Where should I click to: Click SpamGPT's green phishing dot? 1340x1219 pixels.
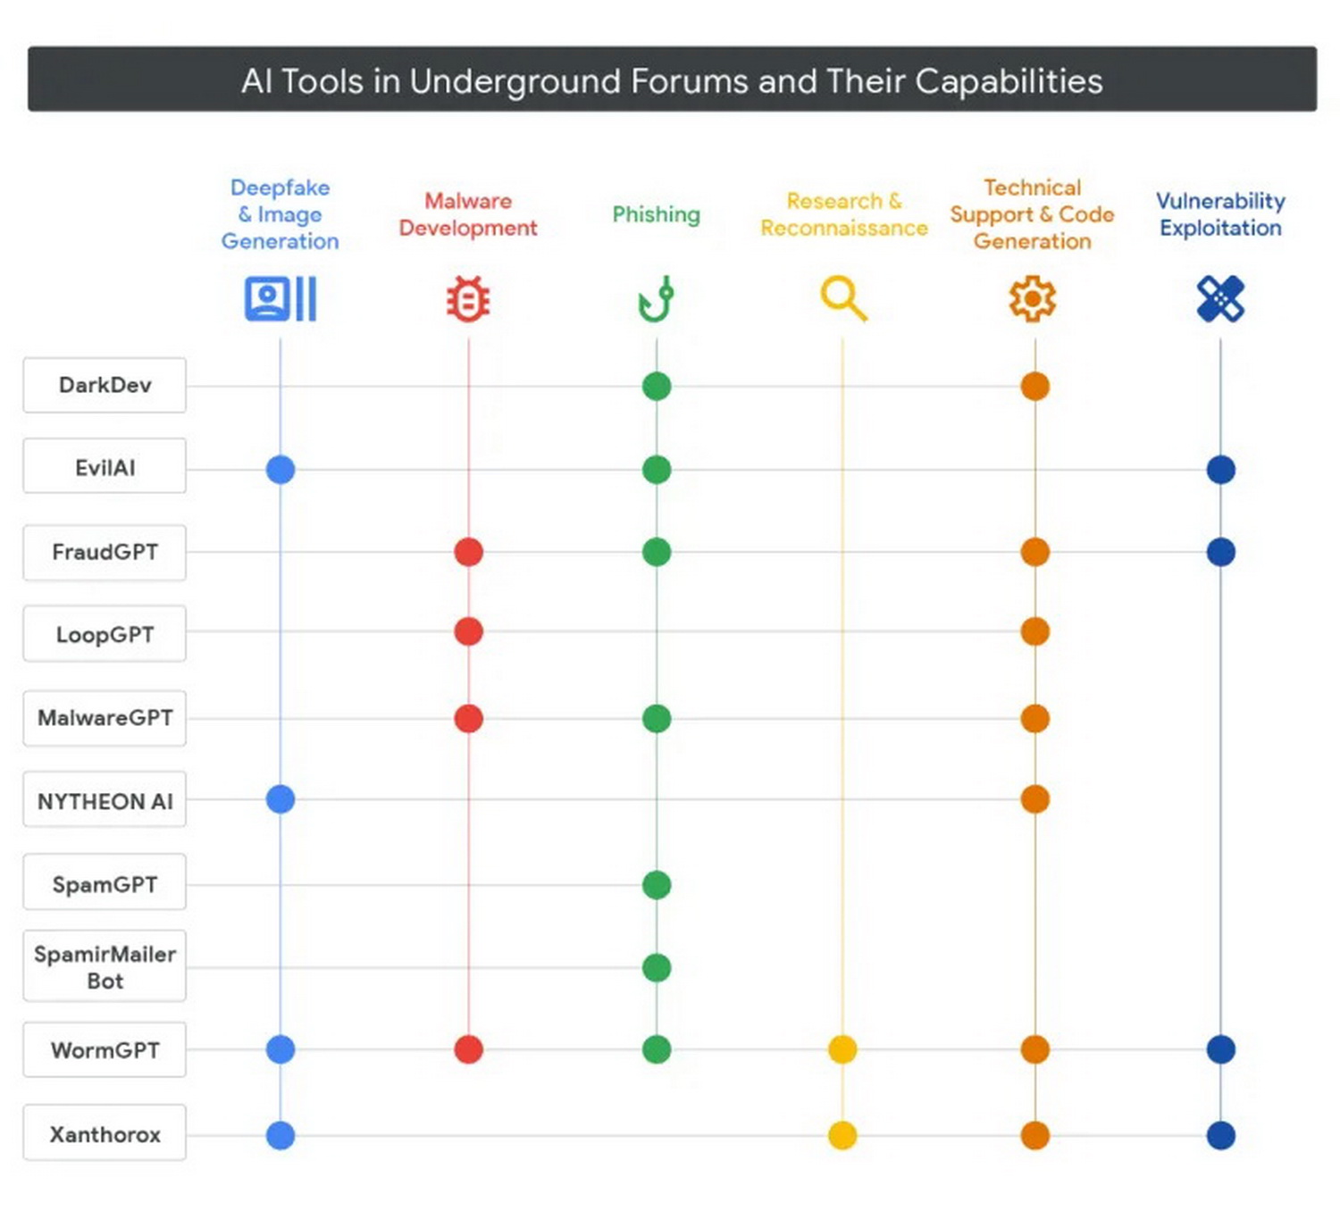[x=657, y=885]
